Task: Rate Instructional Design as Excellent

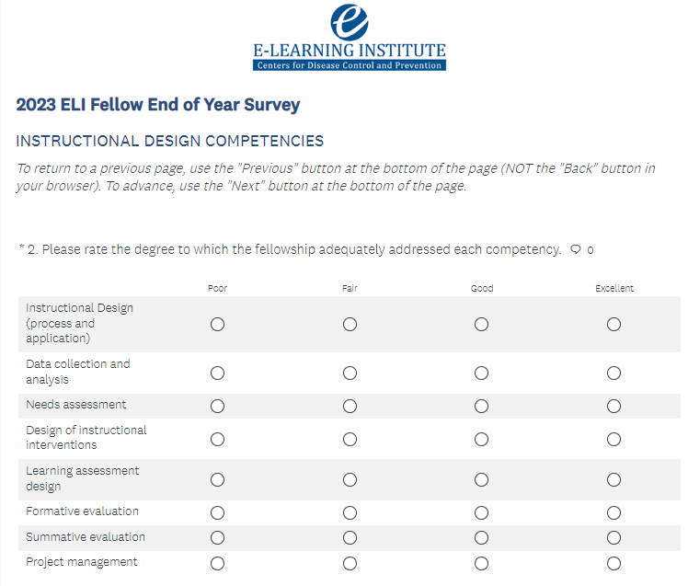Action: pyautogui.click(x=613, y=324)
